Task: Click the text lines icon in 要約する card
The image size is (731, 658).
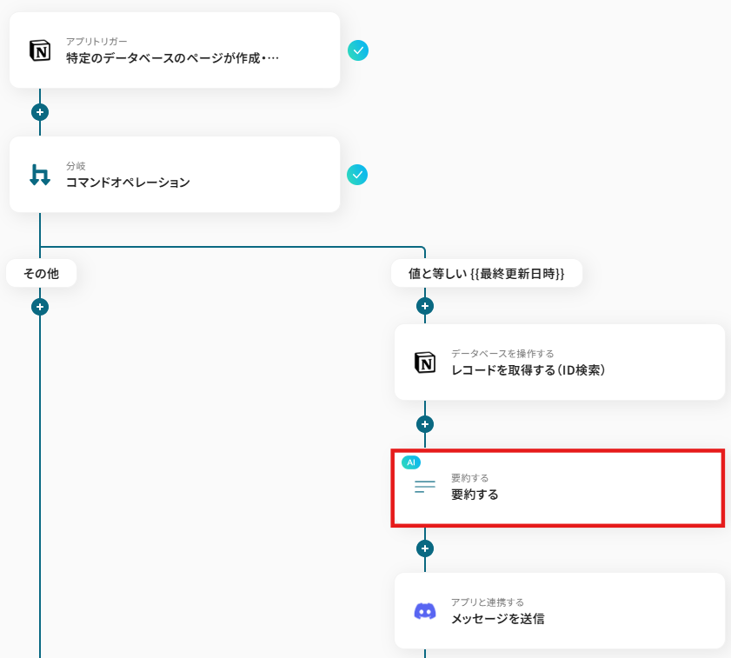Action: pyautogui.click(x=425, y=487)
